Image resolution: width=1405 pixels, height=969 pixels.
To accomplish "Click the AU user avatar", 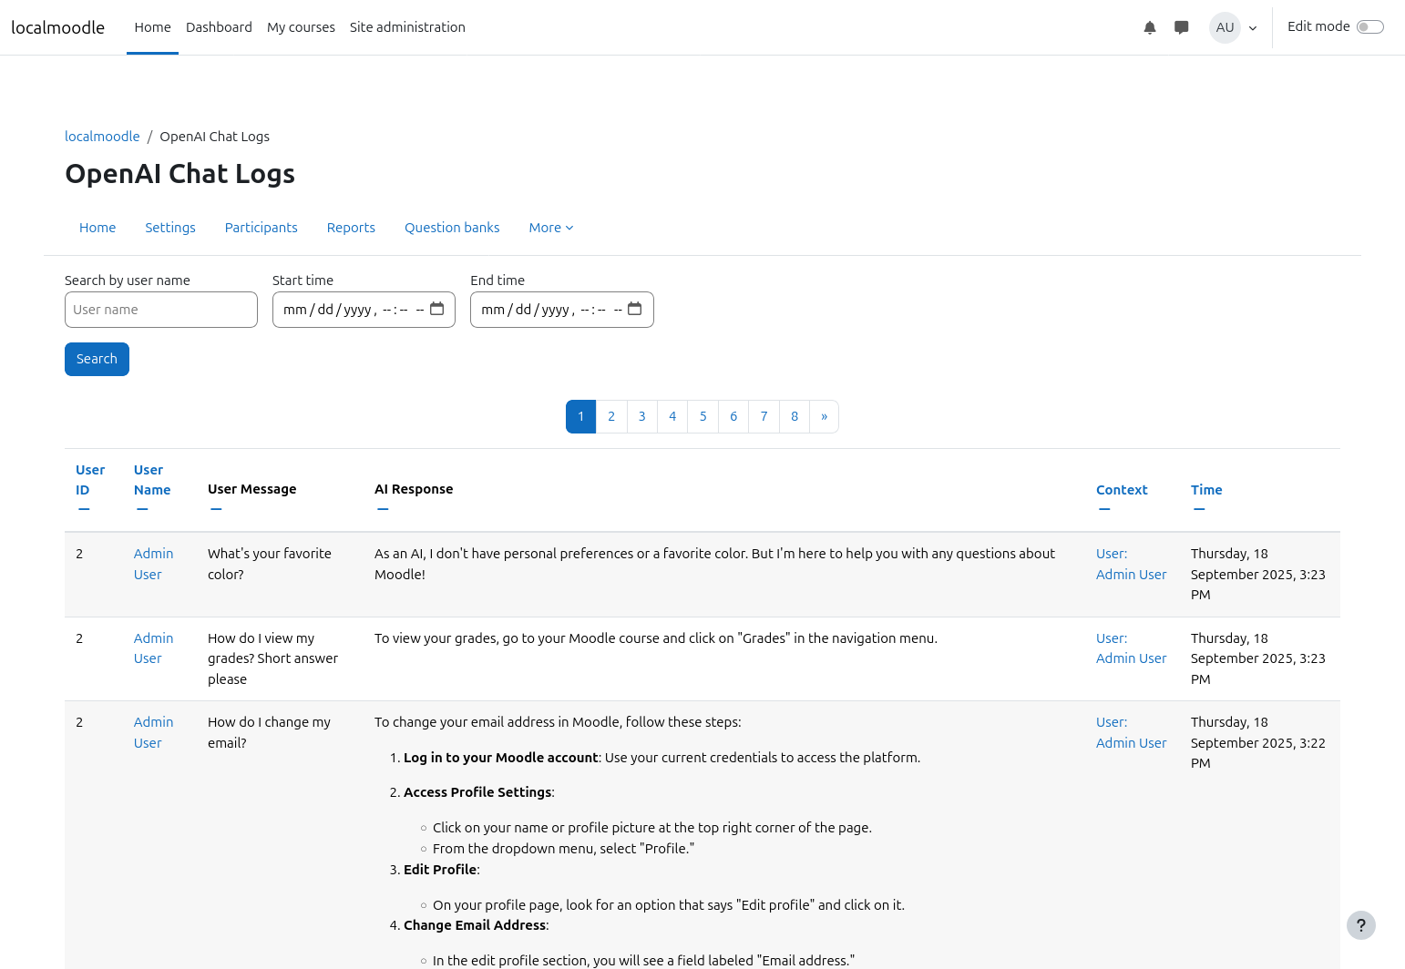I will (1224, 27).
